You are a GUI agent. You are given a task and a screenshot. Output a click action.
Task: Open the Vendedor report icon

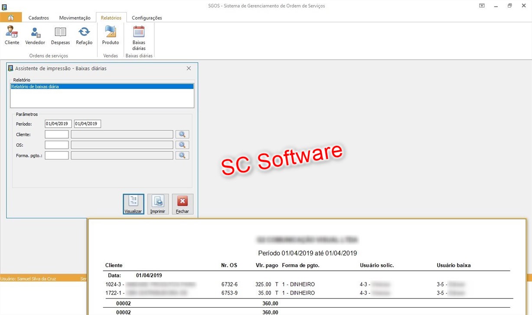point(35,35)
